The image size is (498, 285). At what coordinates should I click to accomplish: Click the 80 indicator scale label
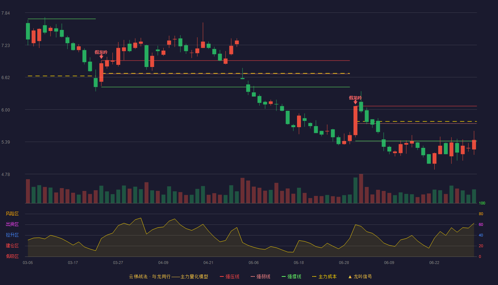point(481,214)
